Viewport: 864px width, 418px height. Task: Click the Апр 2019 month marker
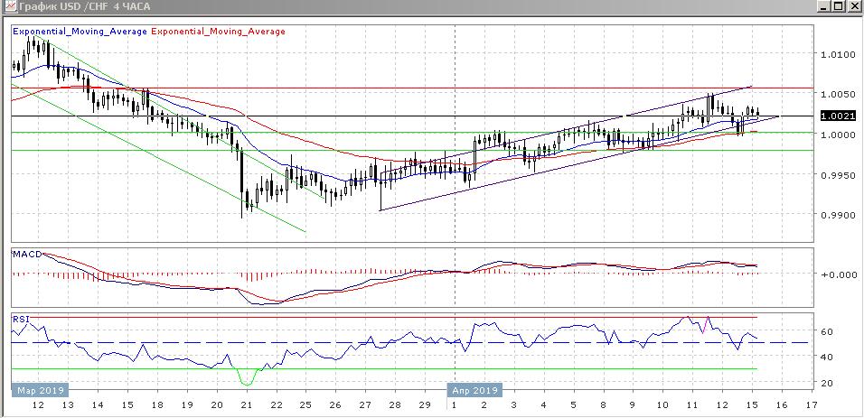(474, 390)
